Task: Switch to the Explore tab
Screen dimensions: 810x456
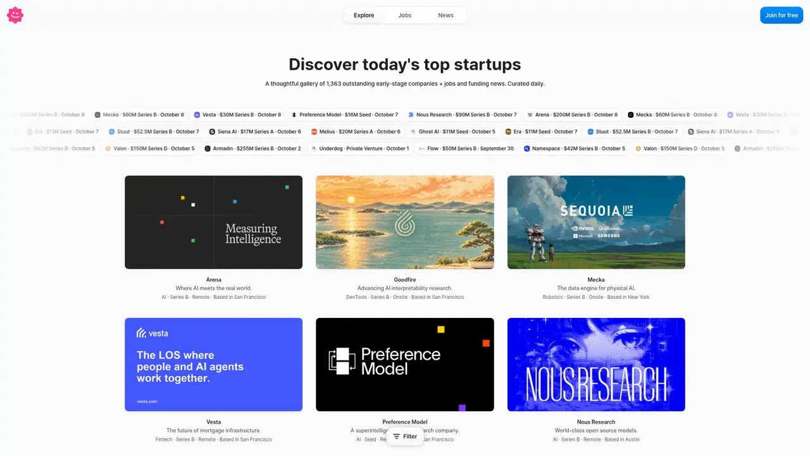Action: pyautogui.click(x=364, y=15)
